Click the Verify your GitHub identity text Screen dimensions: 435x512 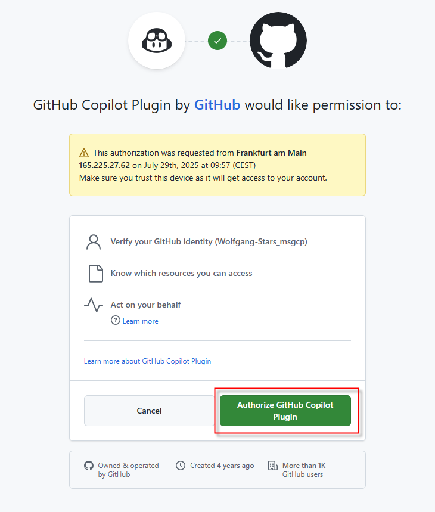209,241
